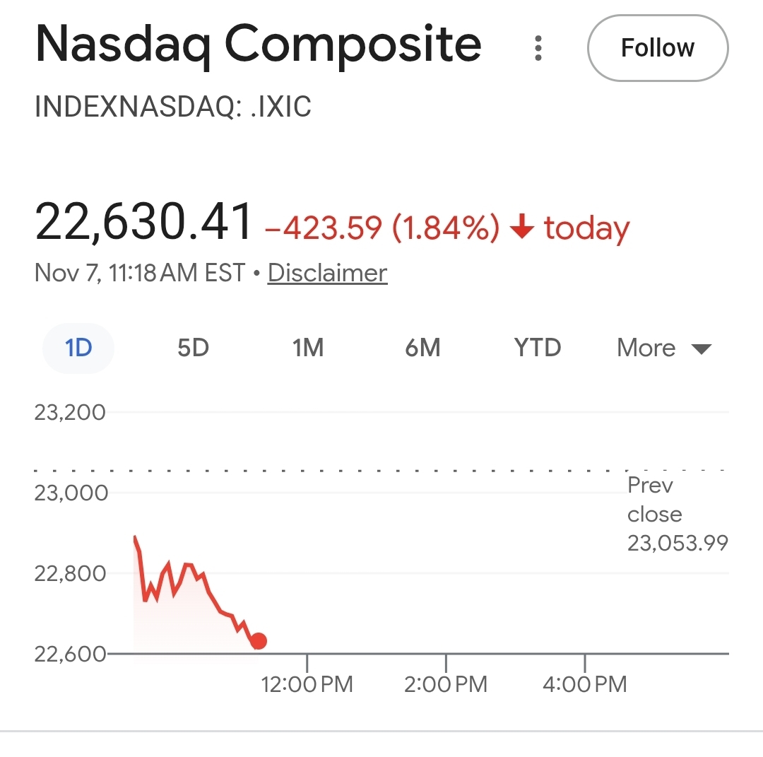The image size is (763, 757).
Task: Click the Nasdaq Composite title
Action: tap(258, 44)
